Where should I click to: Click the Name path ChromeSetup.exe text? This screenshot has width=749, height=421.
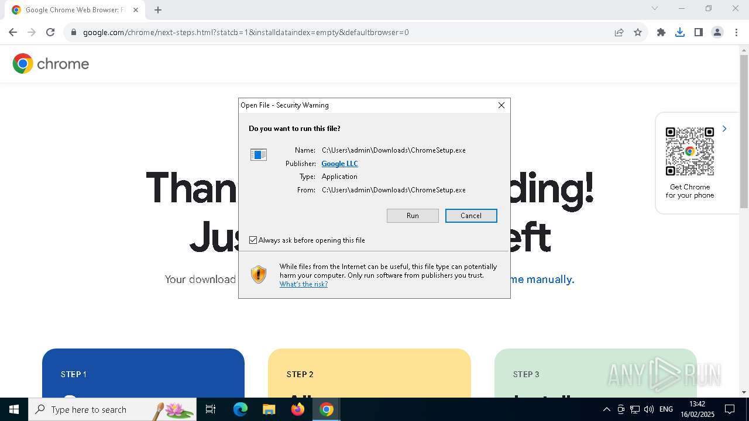click(x=394, y=150)
